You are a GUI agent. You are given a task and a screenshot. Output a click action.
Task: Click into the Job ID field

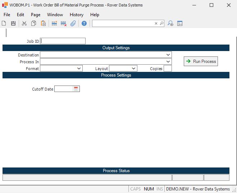63,41
